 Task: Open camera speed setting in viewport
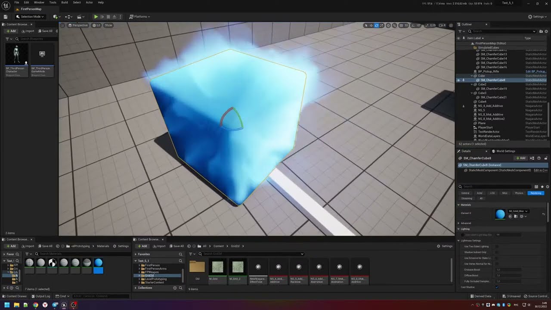[443, 25]
